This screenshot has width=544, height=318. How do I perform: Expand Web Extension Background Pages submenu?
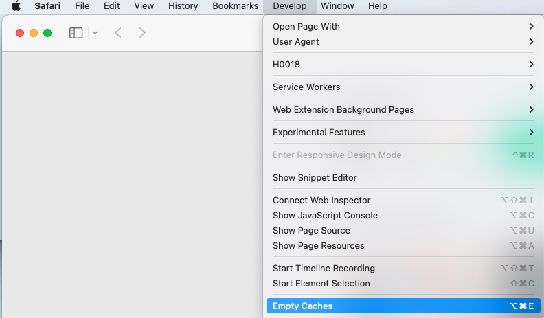tap(403, 110)
